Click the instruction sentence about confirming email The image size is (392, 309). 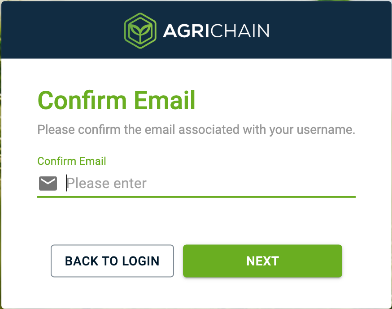pyautogui.click(x=196, y=130)
